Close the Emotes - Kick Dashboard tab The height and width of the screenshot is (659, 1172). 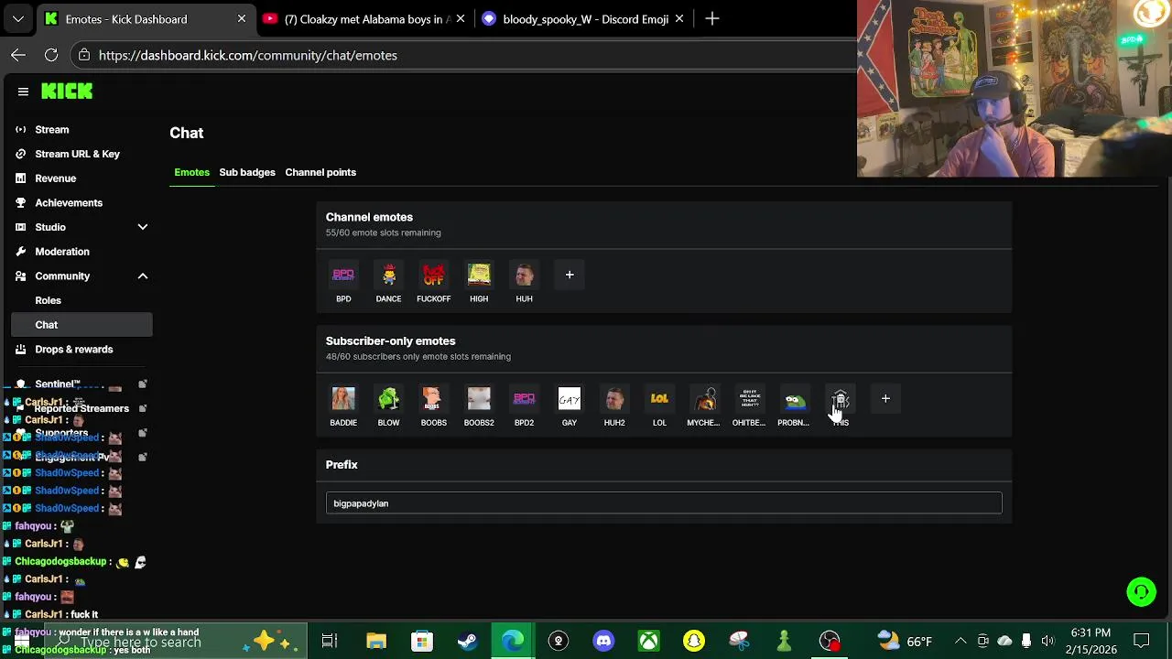(x=242, y=18)
